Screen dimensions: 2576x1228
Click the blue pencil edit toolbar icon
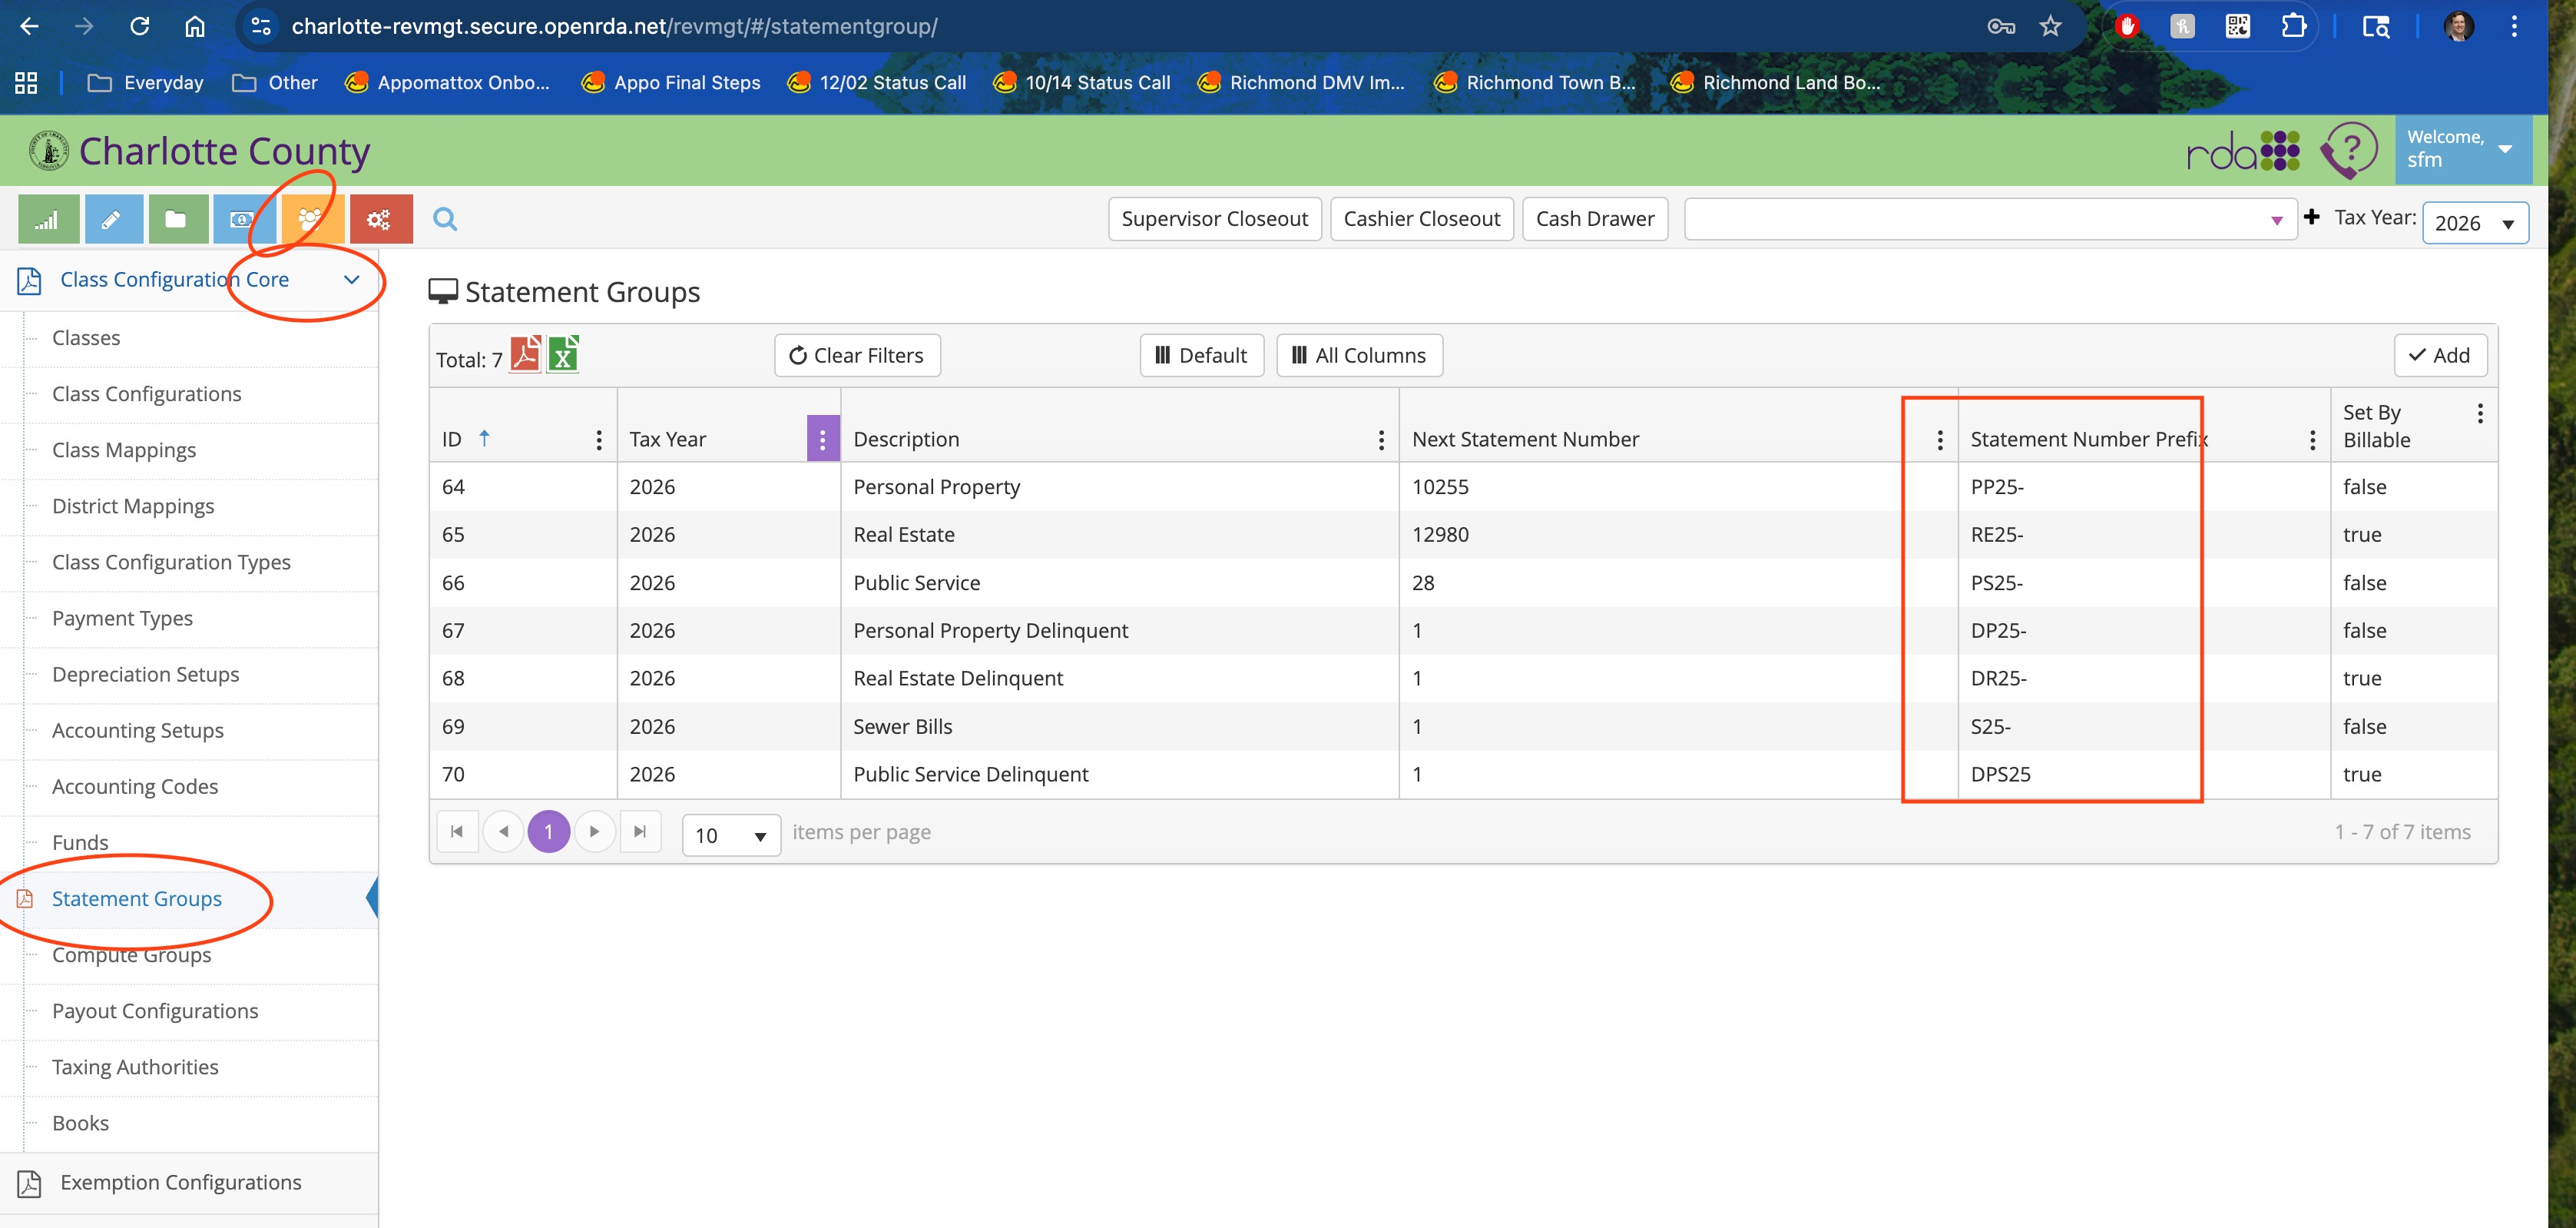(112, 219)
